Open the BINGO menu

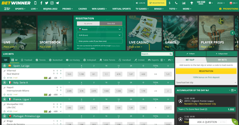[x=159, y=9]
